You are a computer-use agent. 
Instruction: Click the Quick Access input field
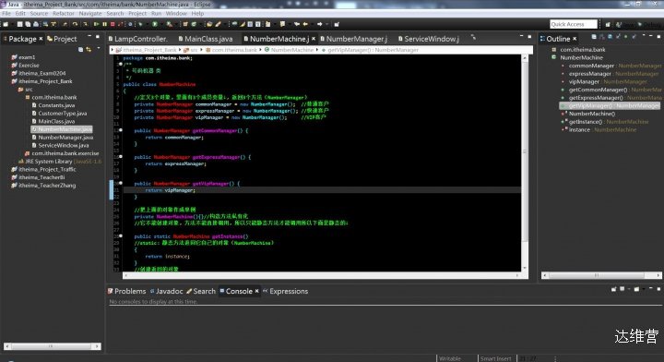pyautogui.click(x=574, y=24)
